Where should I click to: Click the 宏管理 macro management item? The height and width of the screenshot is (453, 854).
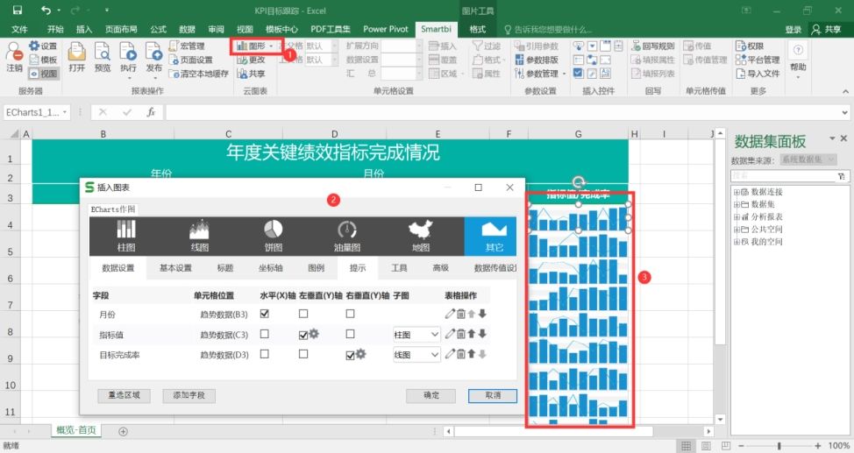pos(187,46)
